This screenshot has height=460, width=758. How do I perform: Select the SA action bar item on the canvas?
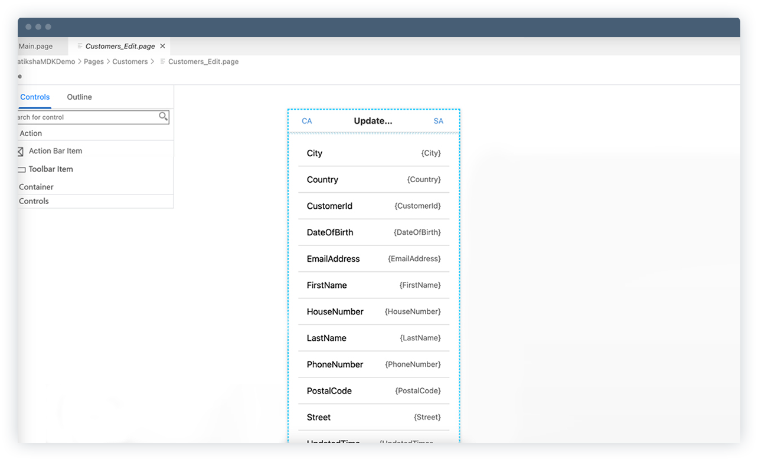pyautogui.click(x=438, y=121)
